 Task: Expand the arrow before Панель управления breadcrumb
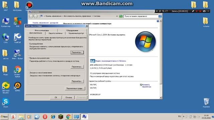coord(44,16)
